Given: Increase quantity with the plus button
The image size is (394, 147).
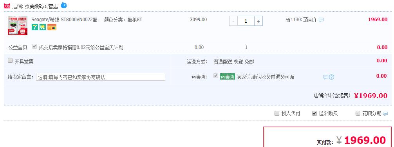Looking at the screenshot, I should pos(258,21).
